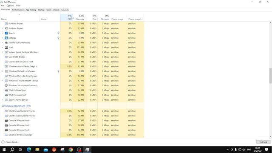The height and width of the screenshot is (153, 272).
Task: Click the Task Manager taskbar icon
Action: click(x=87, y=150)
